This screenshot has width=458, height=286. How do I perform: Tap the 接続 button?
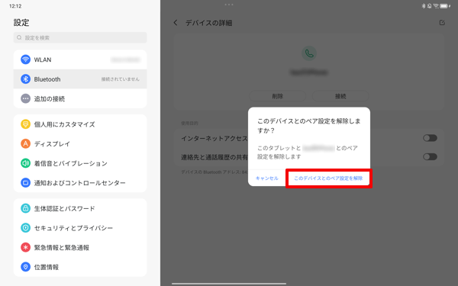340,96
